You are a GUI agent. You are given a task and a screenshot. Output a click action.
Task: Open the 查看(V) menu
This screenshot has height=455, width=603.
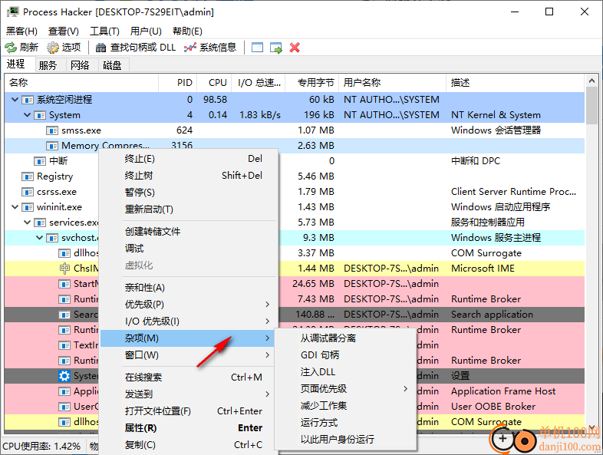[x=64, y=31]
